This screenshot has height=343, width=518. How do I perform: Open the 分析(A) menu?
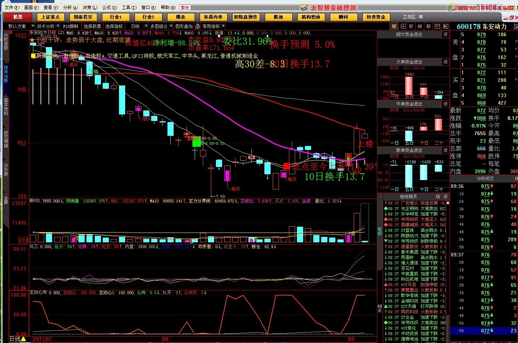click(71, 8)
